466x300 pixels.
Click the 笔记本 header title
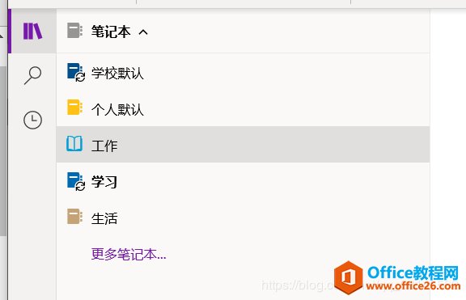pos(111,32)
